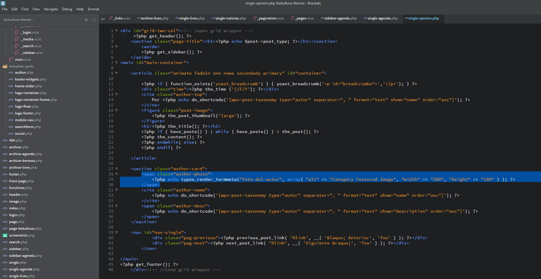
Task: Open logo-container-home.php in the tree
Action: pos(36,100)
